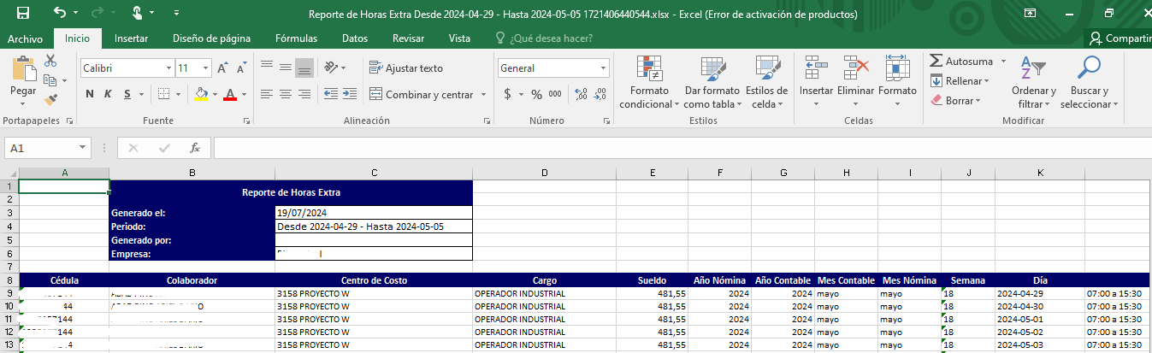
Task: Click the Orientation text angle icon
Action: click(x=333, y=68)
